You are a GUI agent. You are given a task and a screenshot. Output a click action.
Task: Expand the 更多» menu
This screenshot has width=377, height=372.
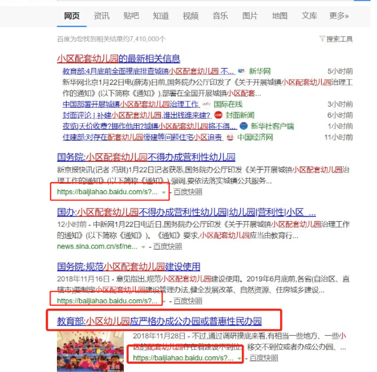coord(339,16)
